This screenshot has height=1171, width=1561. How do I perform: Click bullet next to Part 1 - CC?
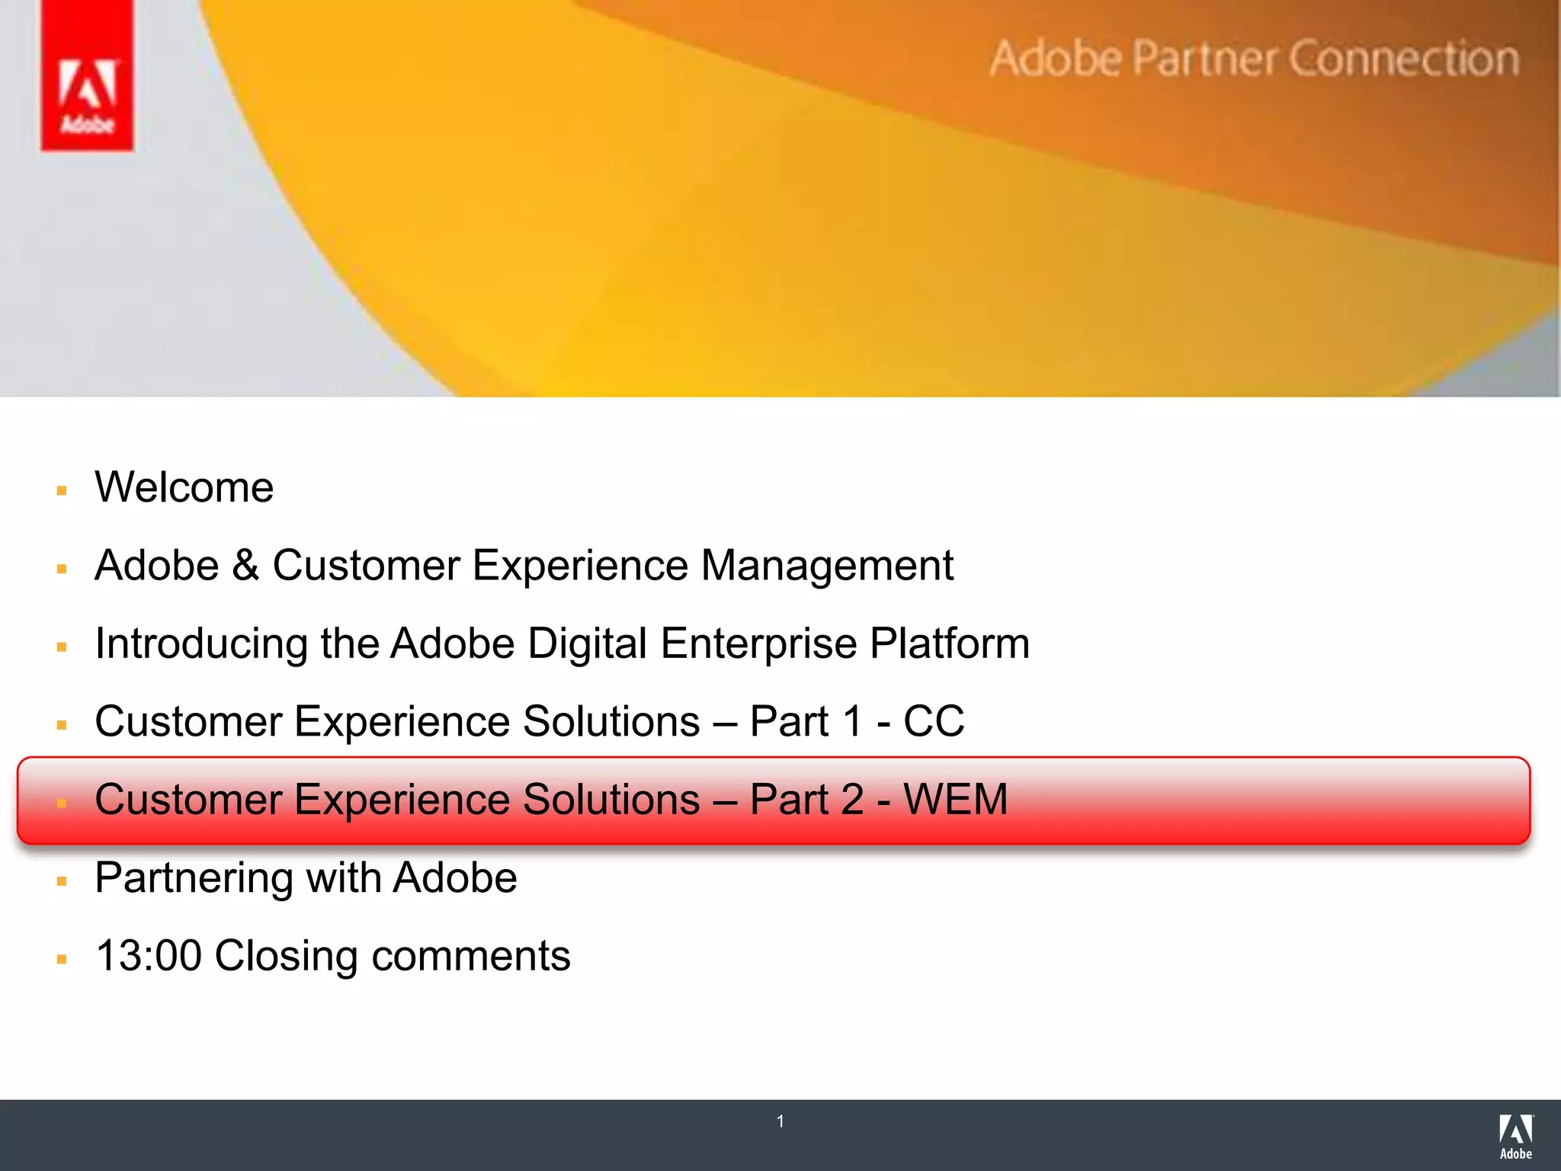point(63,725)
